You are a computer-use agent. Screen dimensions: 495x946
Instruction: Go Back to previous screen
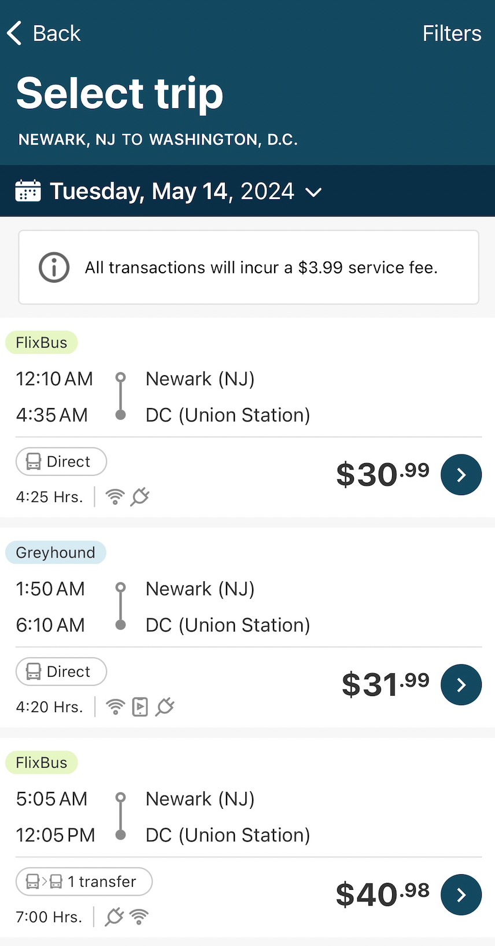pyautogui.click(x=44, y=33)
